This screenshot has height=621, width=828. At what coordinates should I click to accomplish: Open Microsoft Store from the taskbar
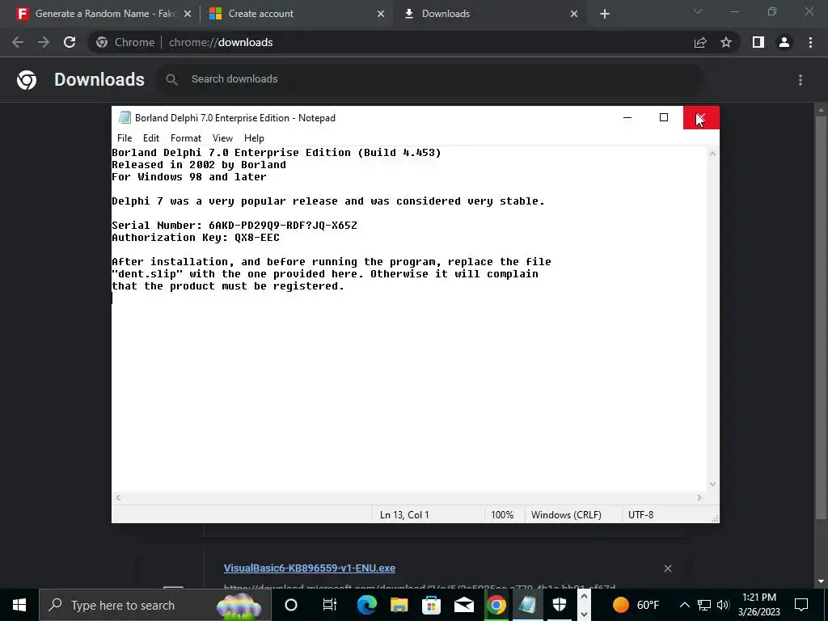point(432,605)
